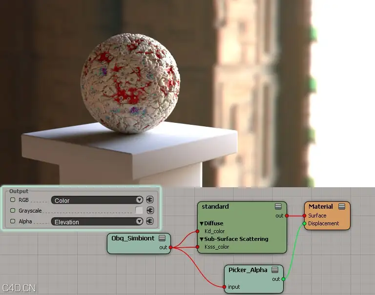
Task: Collapse the Sub-Surface Scattering section
Action: pos(202,239)
